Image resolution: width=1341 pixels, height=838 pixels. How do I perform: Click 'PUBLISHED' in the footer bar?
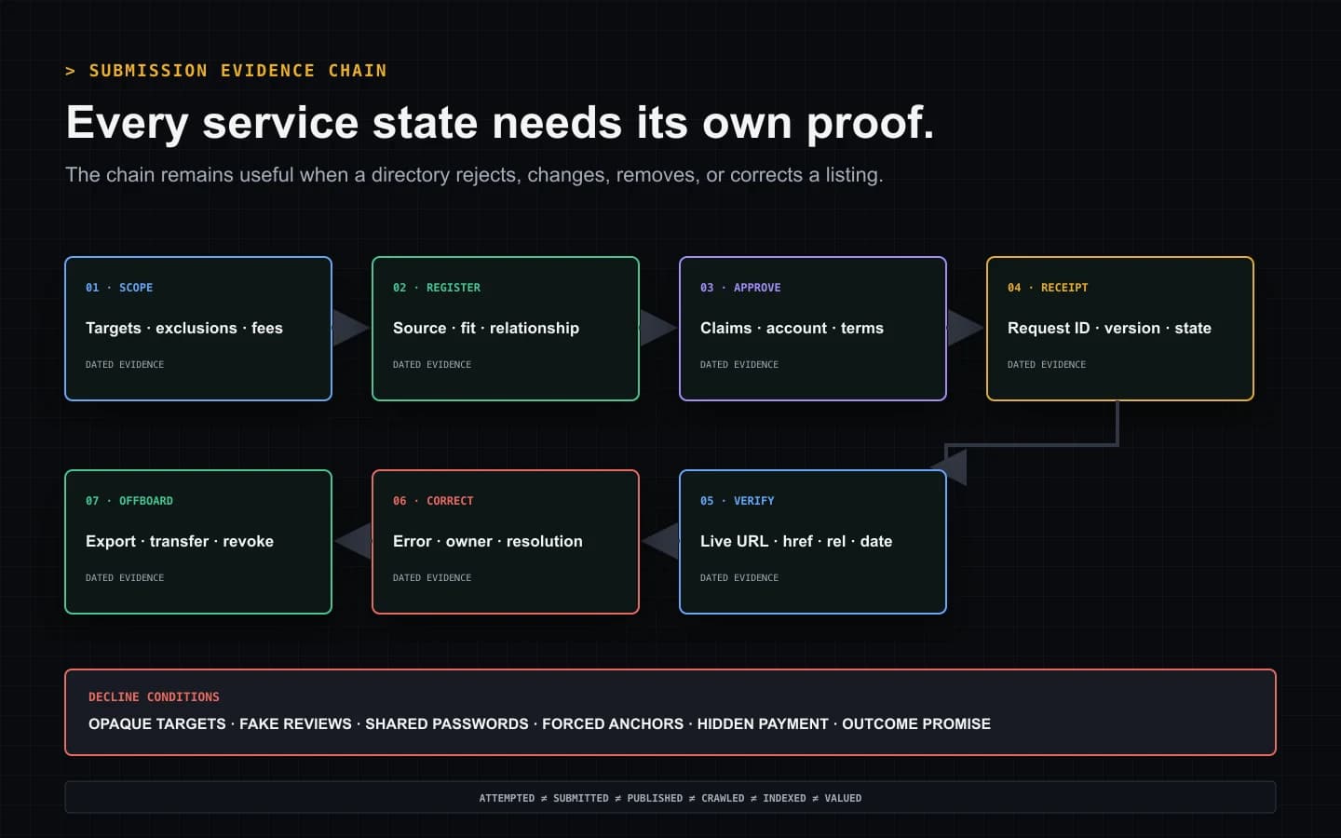point(655,799)
